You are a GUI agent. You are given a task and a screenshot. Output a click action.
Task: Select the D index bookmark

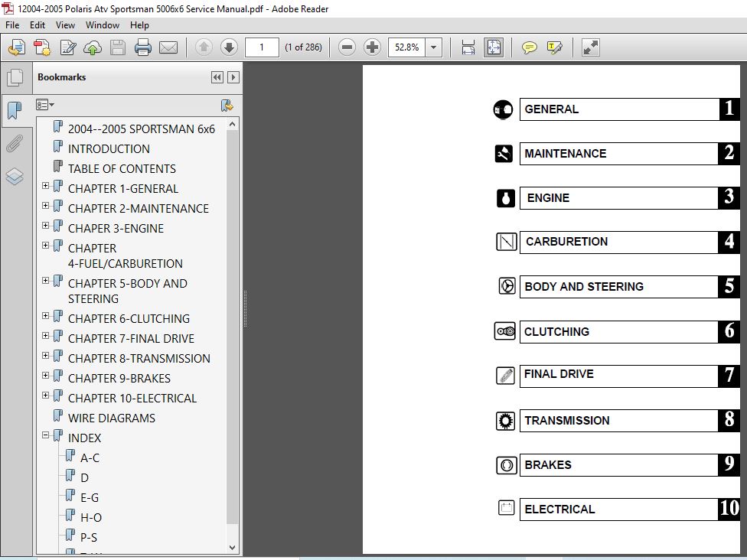click(x=84, y=478)
